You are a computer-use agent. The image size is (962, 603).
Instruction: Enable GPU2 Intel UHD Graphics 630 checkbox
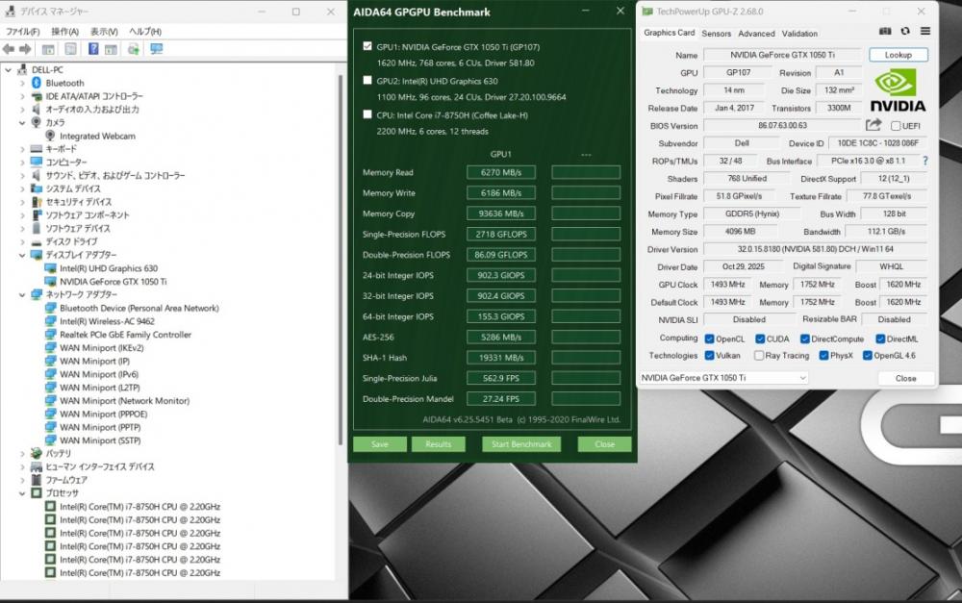(x=367, y=81)
